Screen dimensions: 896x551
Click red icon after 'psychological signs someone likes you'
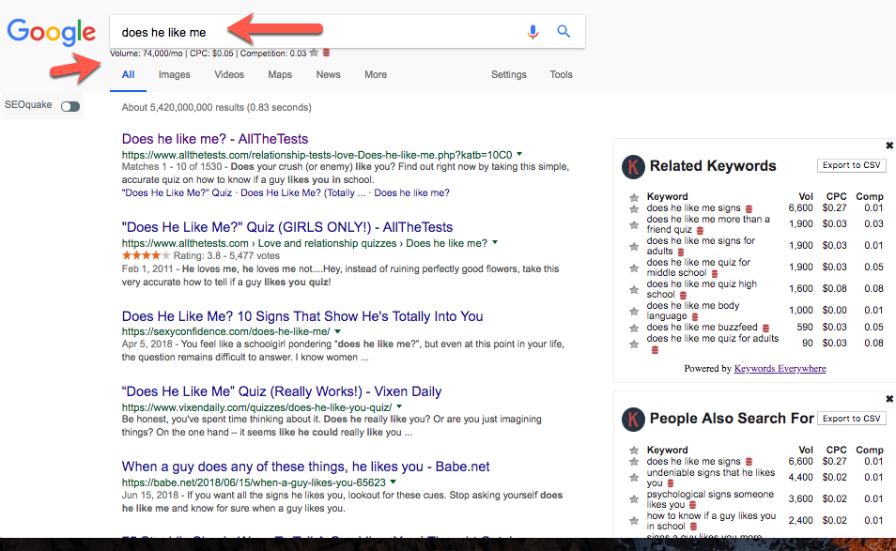point(692,505)
